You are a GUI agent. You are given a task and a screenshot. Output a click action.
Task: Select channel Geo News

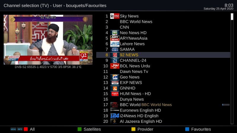163,77
